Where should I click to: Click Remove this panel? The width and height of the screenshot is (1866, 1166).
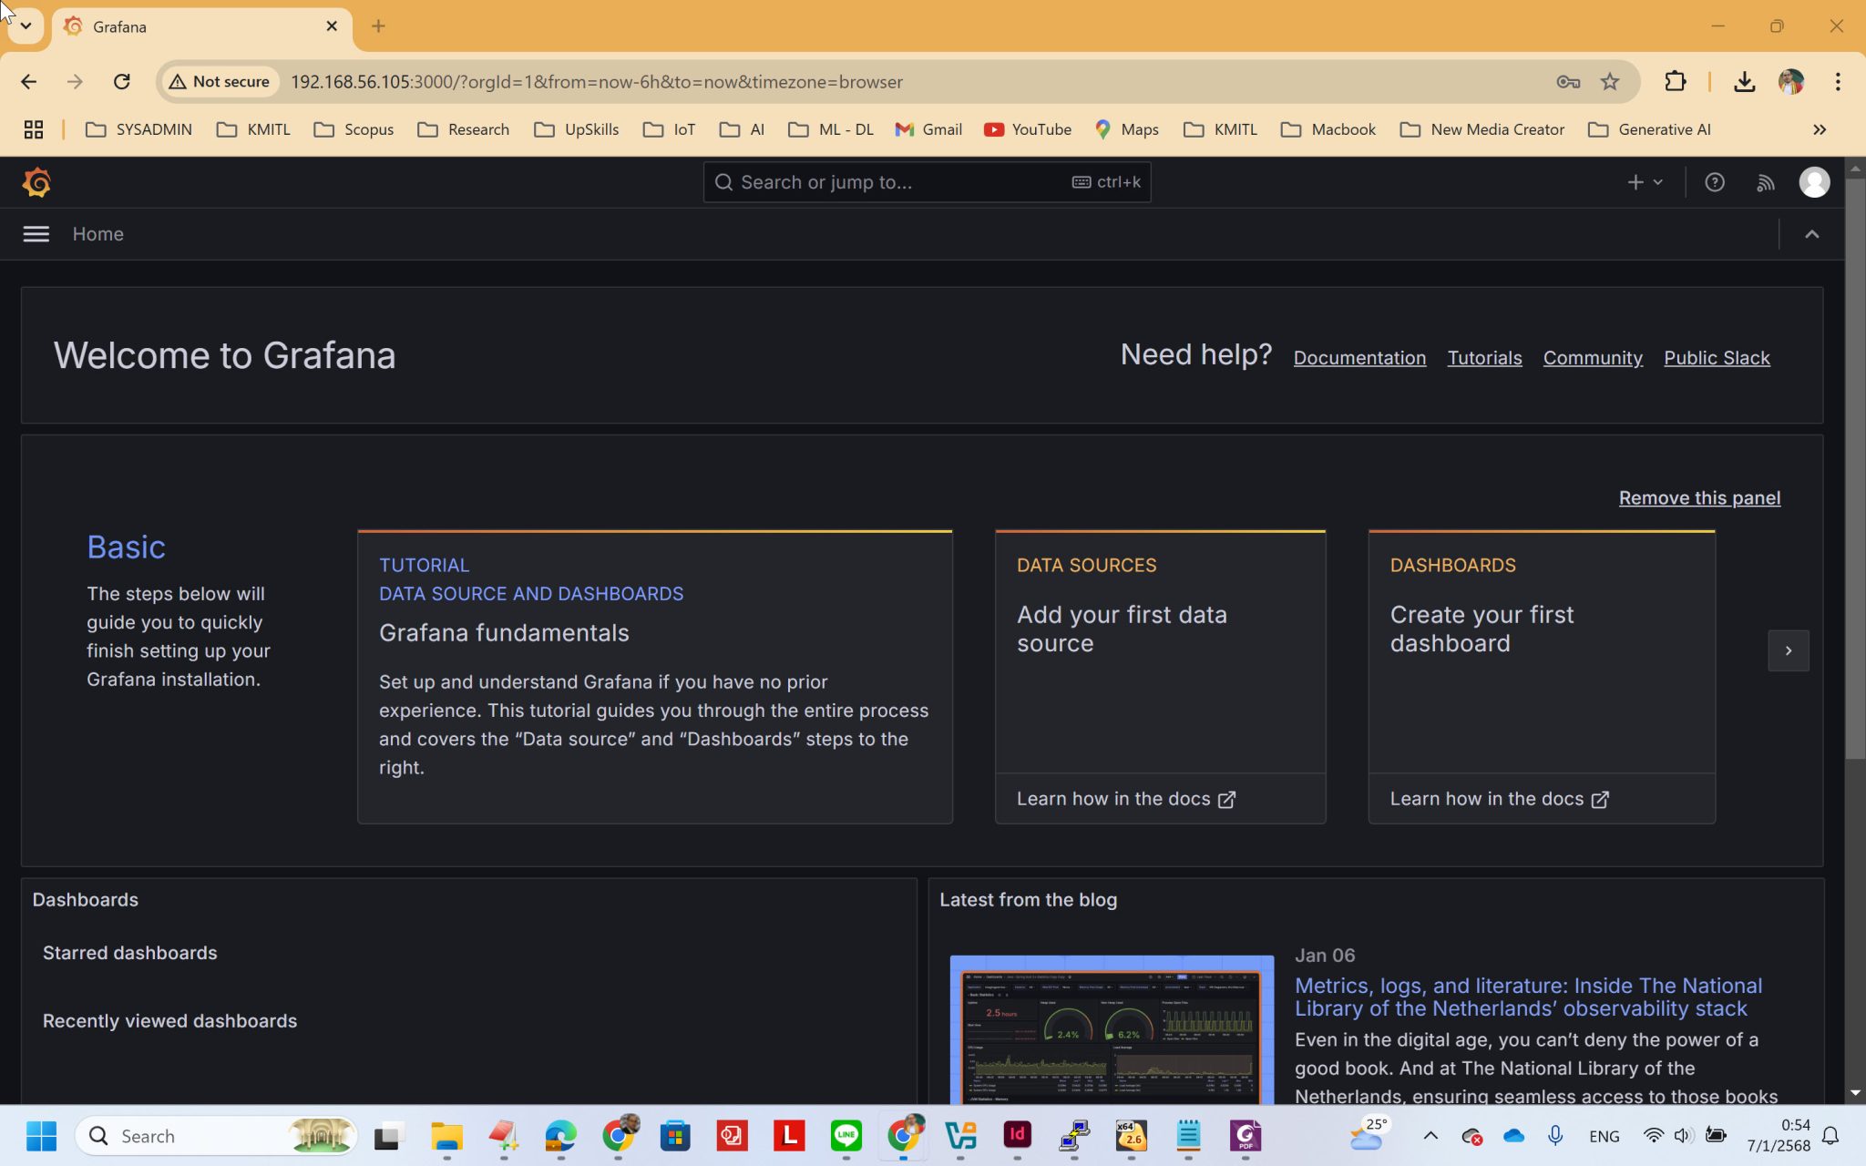click(1699, 497)
